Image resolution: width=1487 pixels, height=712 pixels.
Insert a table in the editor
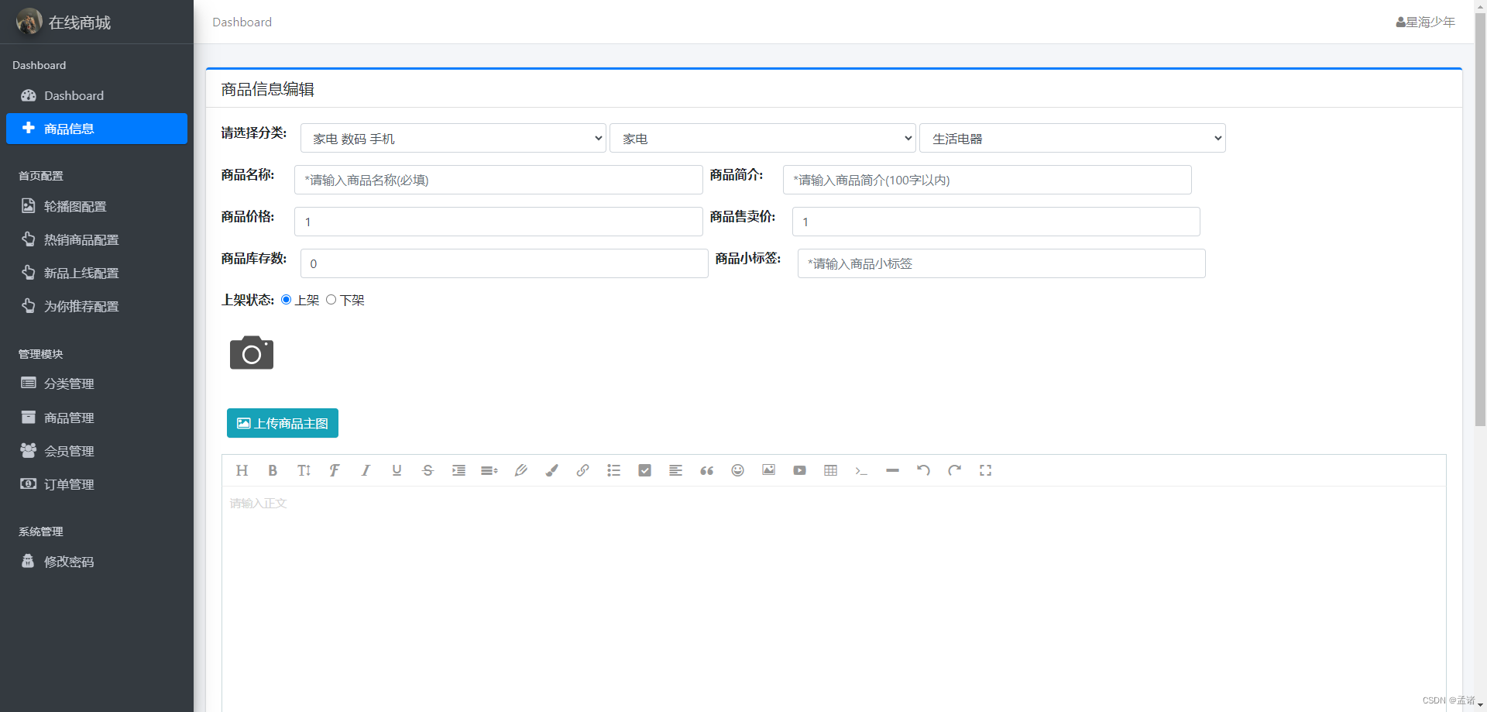point(830,470)
